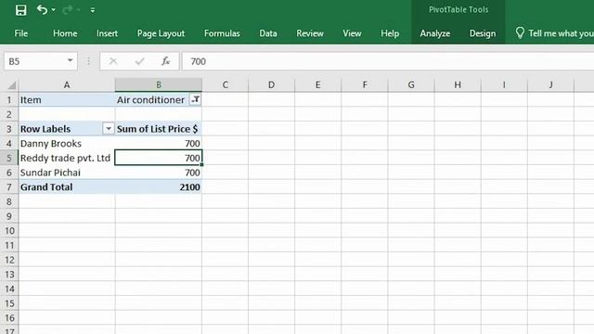594x334 pixels.
Task: Select row 10 header
Action: (9, 231)
